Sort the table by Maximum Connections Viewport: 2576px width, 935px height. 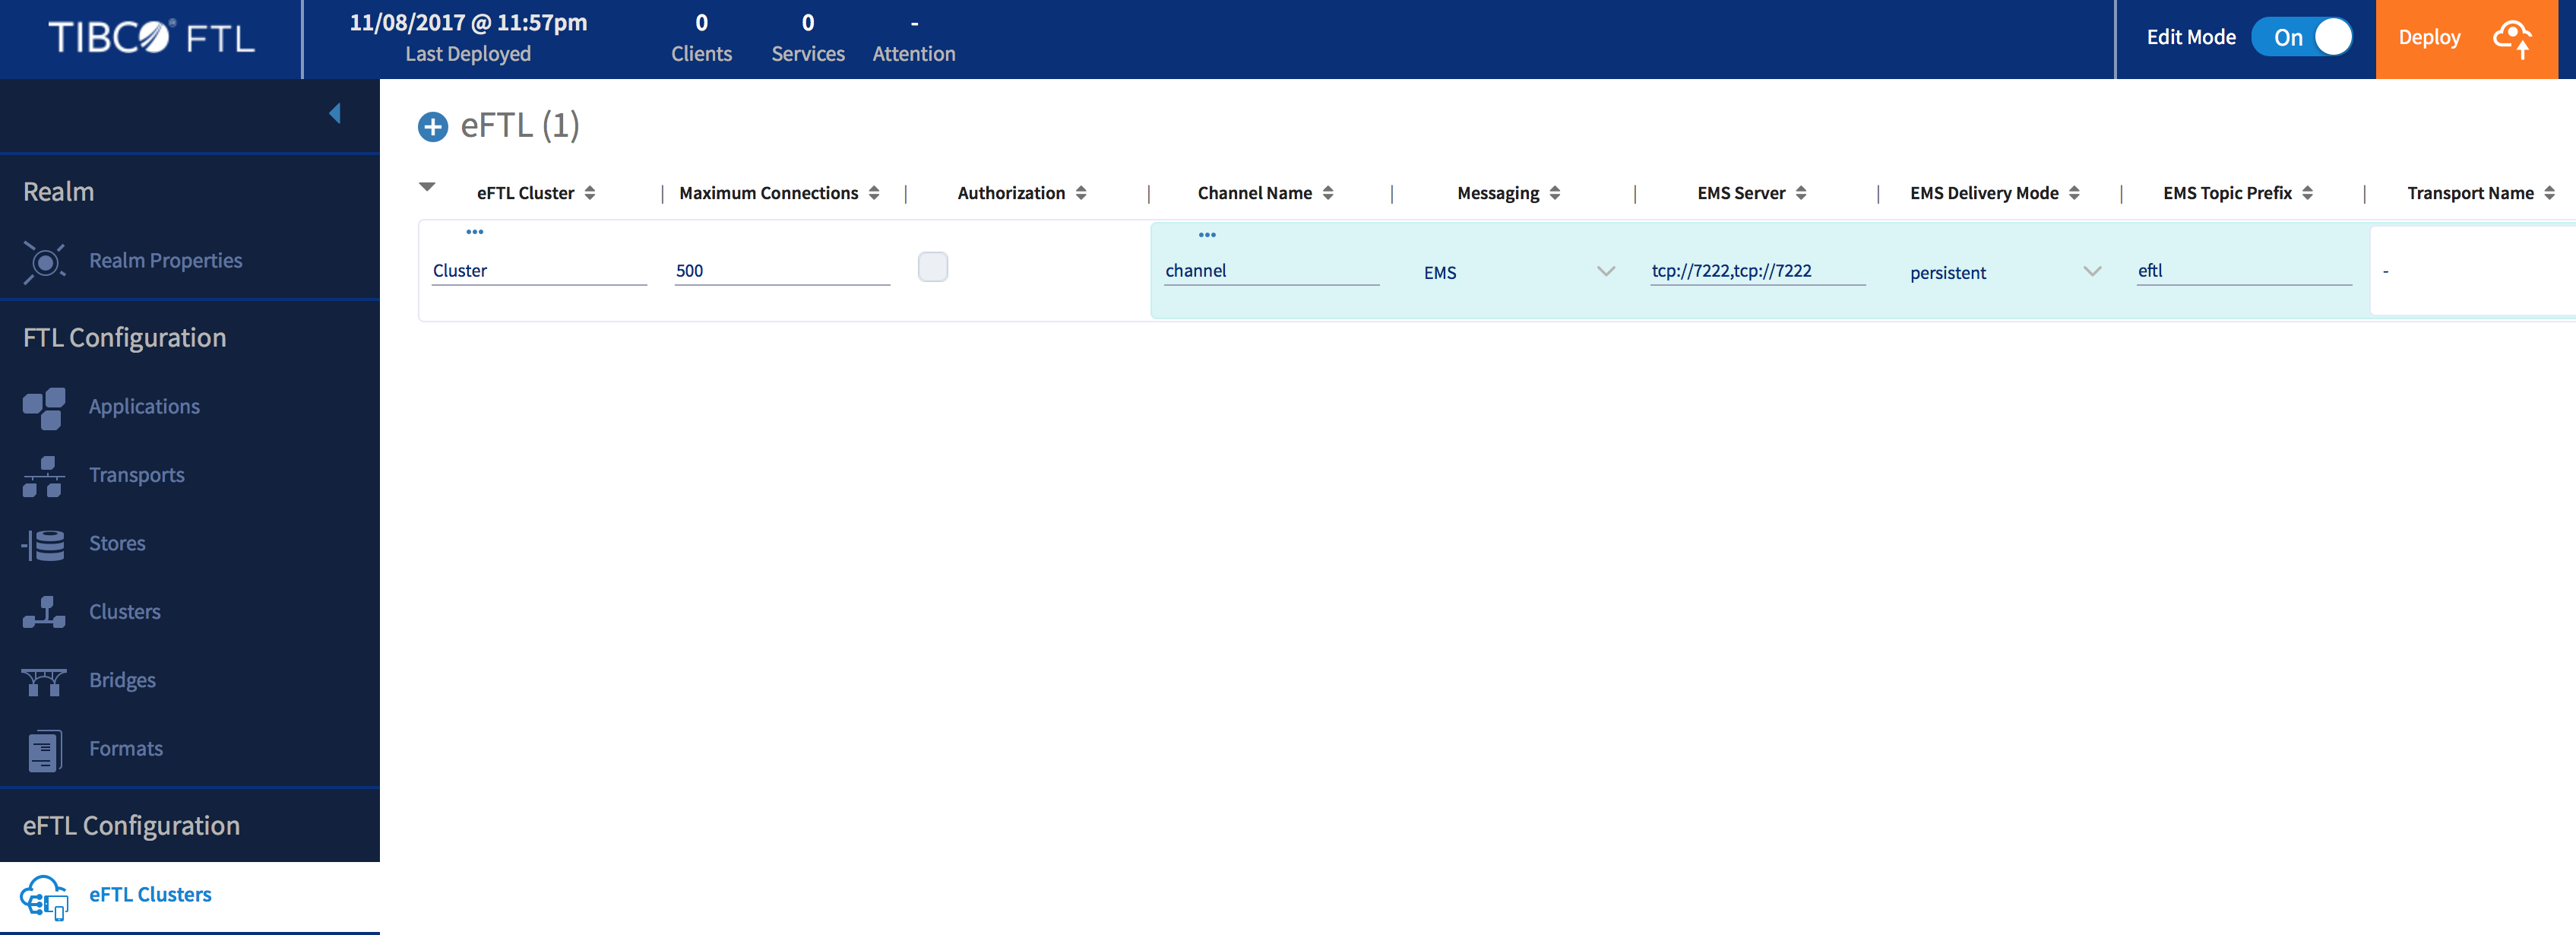pyautogui.click(x=875, y=192)
